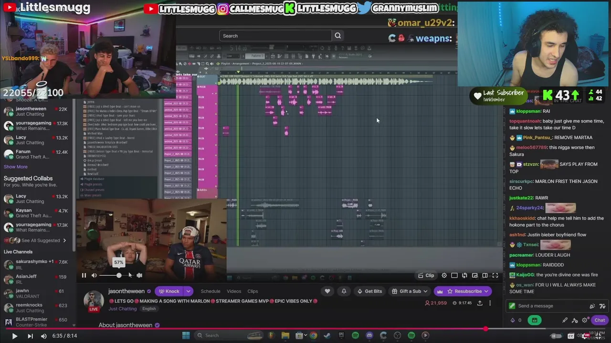Open reemknocks live channel
This screenshot has height=343, width=611.
tap(36, 308)
